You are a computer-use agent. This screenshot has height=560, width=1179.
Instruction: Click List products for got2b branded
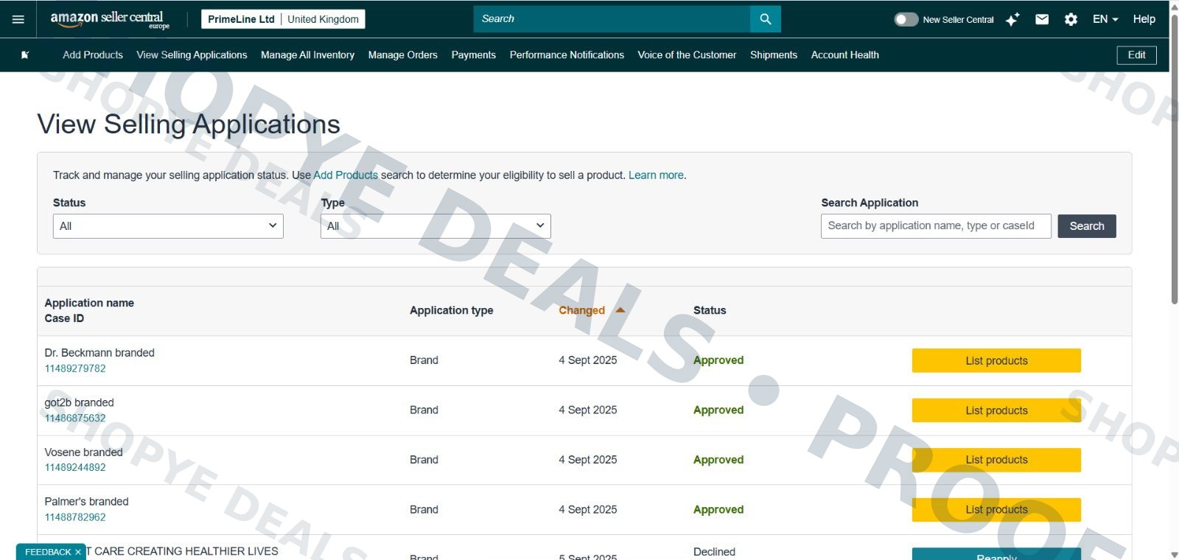996,410
